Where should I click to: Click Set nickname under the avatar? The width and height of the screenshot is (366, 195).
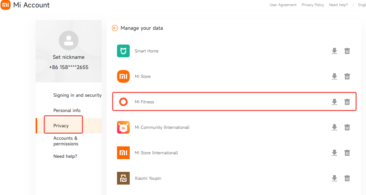pyautogui.click(x=68, y=57)
